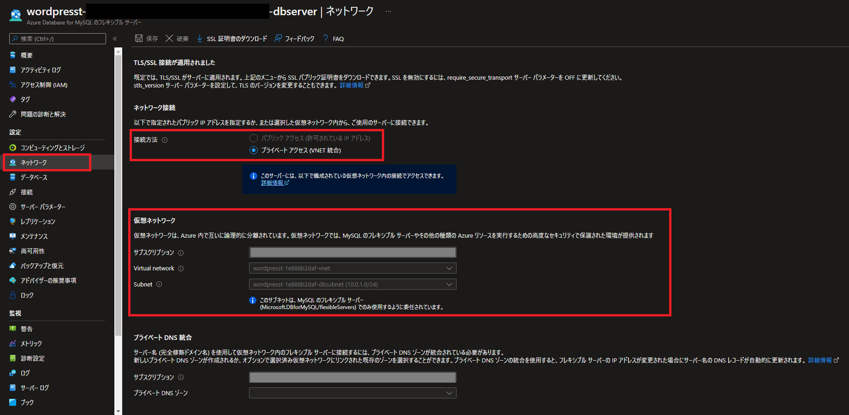Open アクティビティ ログ from the sidebar
849x415 pixels.
[41, 70]
